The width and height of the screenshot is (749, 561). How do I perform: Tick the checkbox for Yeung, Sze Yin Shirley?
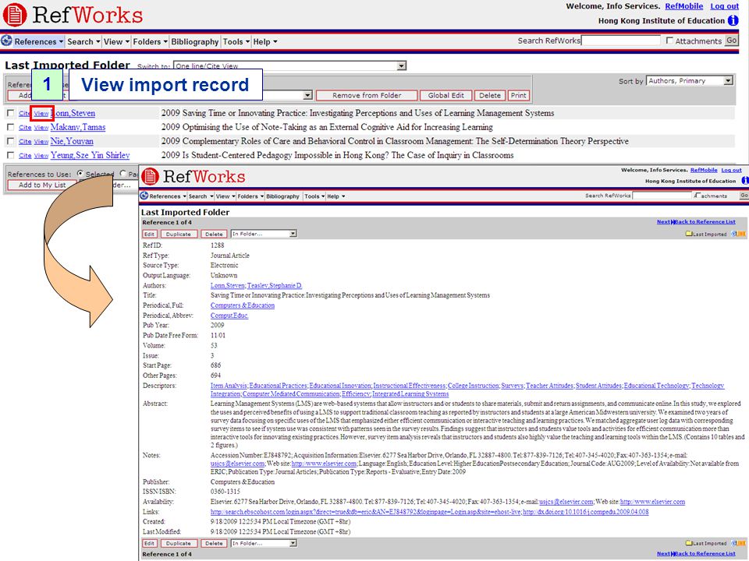[x=10, y=155]
